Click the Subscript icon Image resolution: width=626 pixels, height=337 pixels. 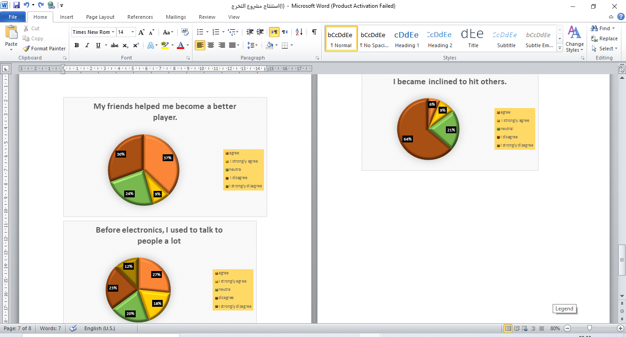(124, 45)
